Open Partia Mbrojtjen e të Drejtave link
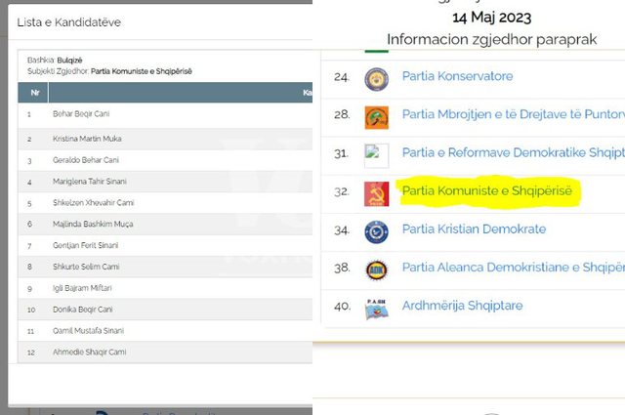The height and width of the screenshot is (415, 625). (x=514, y=114)
